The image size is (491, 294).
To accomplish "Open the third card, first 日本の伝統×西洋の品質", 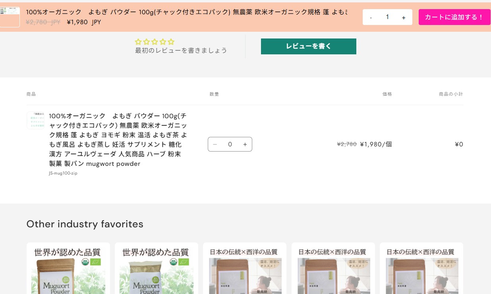I will point(245,268).
